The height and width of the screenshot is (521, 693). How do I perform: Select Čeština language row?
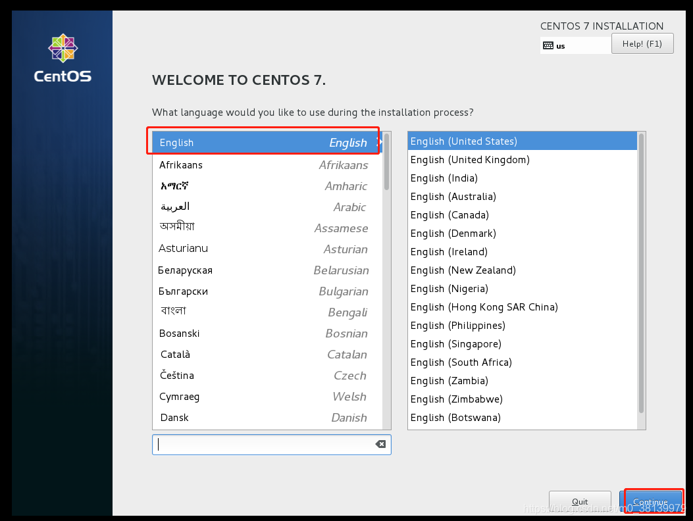click(x=267, y=376)
